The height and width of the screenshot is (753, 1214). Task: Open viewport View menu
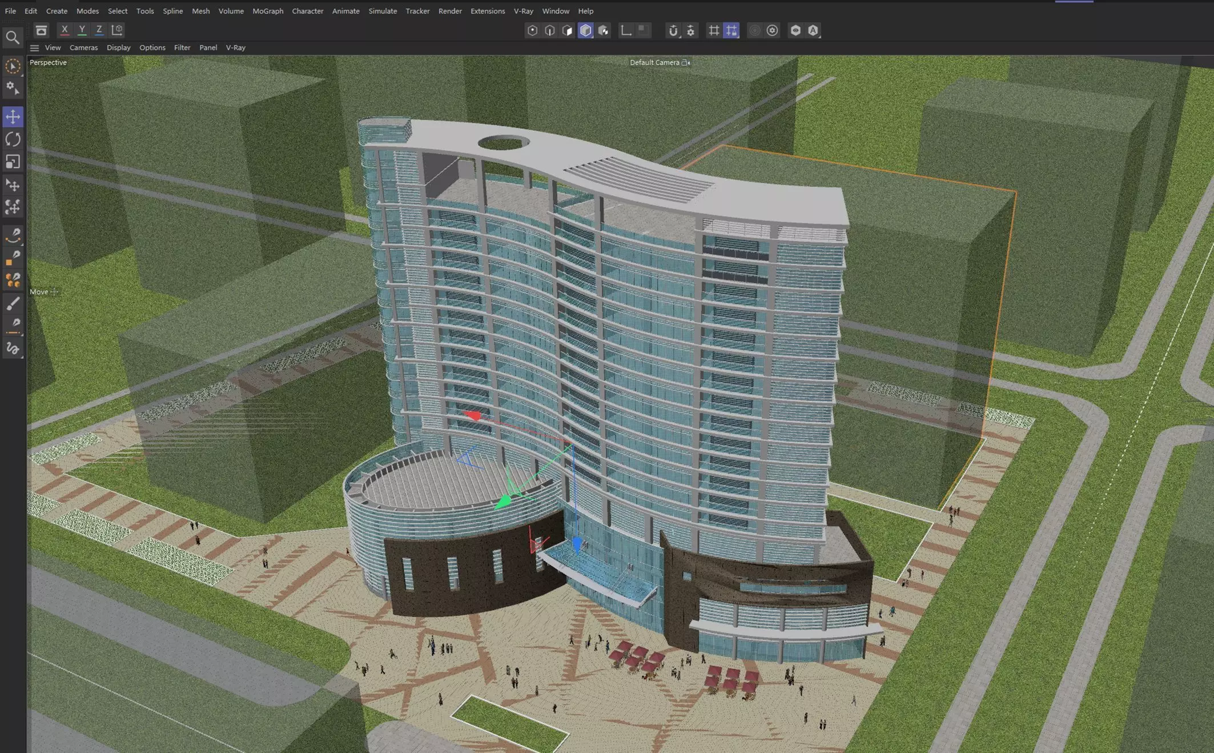tap(53, 47)
